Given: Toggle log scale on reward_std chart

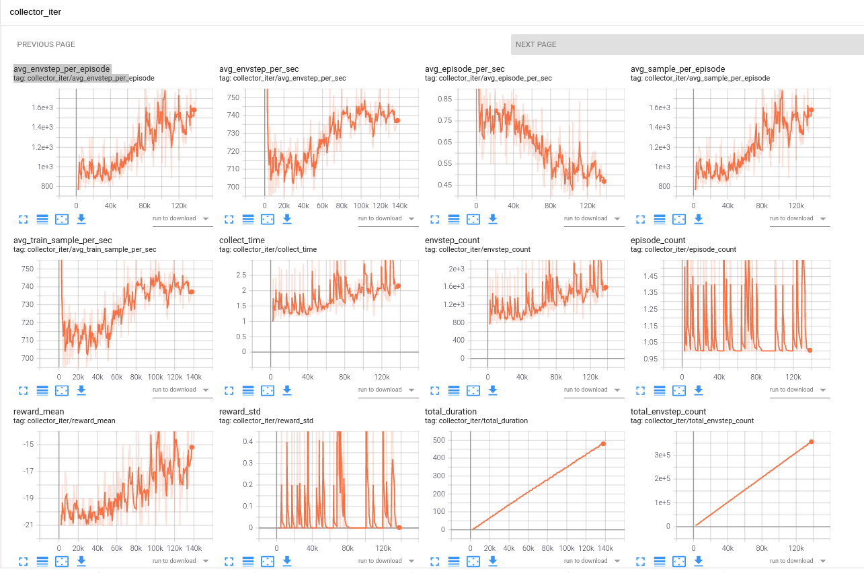Looking at the screenshot, I should (x=248, y=562).
